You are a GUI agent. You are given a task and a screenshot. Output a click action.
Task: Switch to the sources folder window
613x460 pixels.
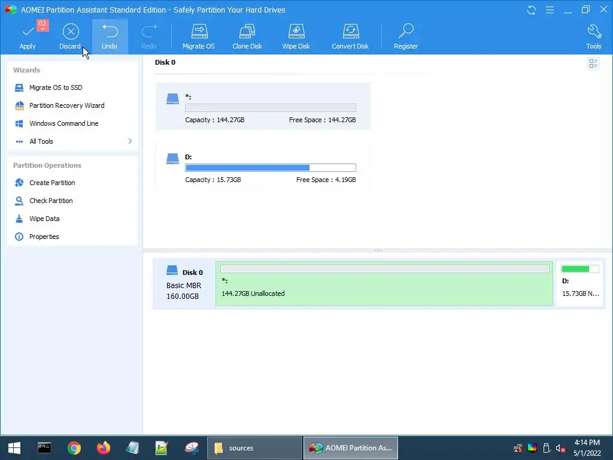click(x=254, y=448)
